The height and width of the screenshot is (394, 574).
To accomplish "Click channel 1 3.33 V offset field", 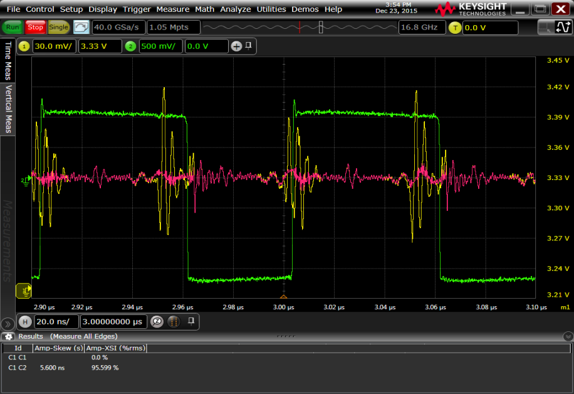I will pyautogui.click(x=100, y=46).
